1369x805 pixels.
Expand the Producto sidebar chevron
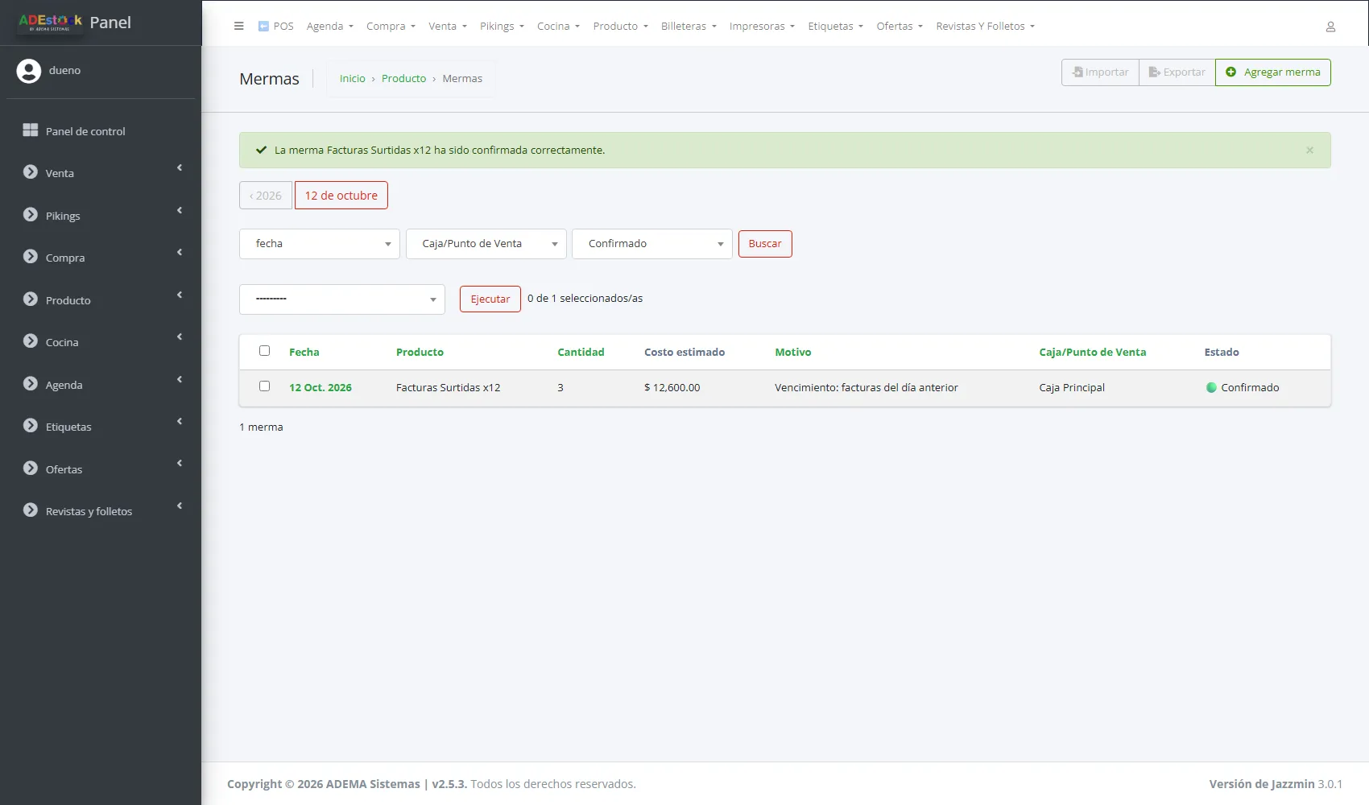coord(180,295)
